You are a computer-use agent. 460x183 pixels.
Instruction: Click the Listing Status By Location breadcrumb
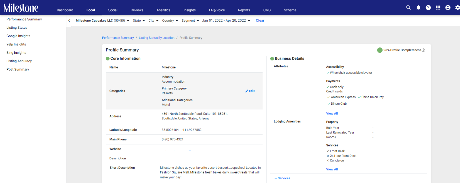pos(157,38)
